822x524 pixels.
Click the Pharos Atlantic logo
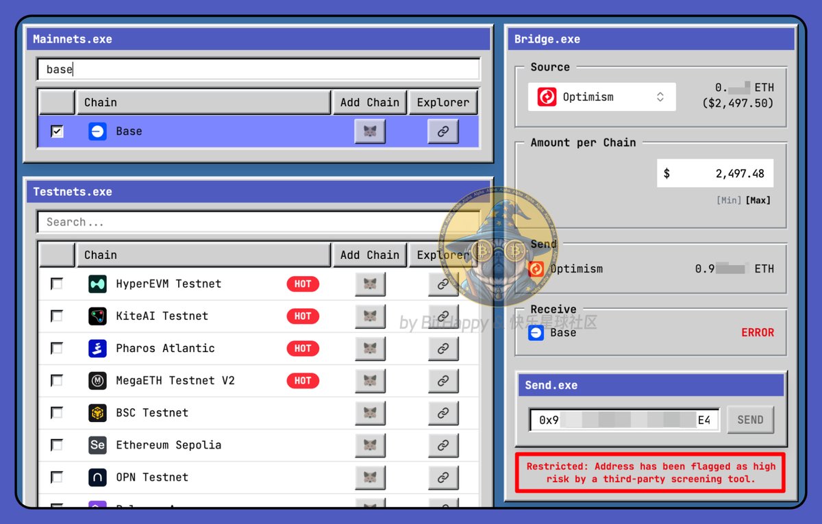97,348
